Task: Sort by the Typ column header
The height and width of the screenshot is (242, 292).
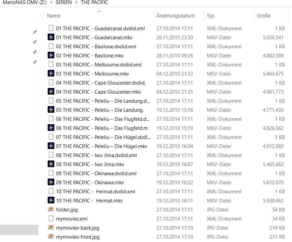Action: tap(210, 16)
